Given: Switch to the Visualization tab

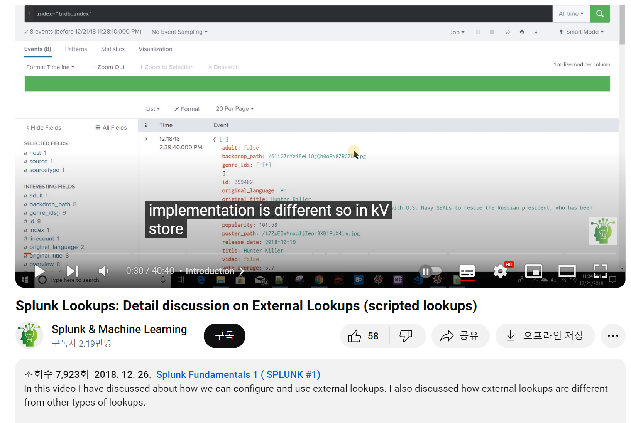Looking at the screenshot, I should [156, 49].
